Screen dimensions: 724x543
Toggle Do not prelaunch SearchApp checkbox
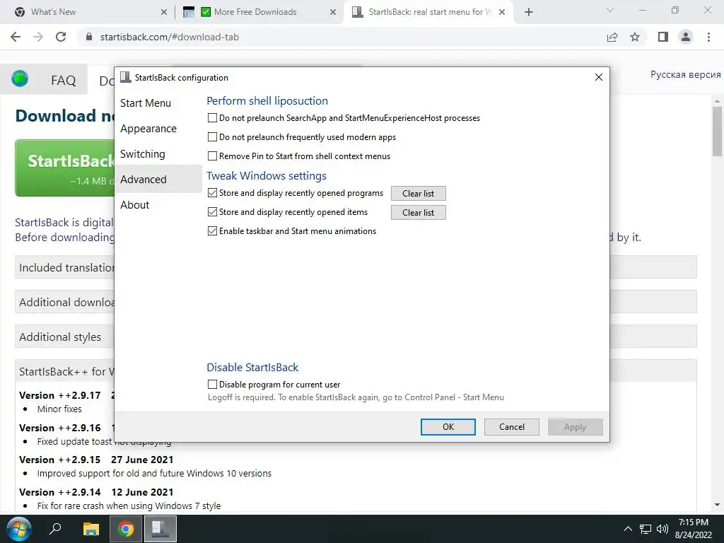pyautogui.click(x=212, y=118)
